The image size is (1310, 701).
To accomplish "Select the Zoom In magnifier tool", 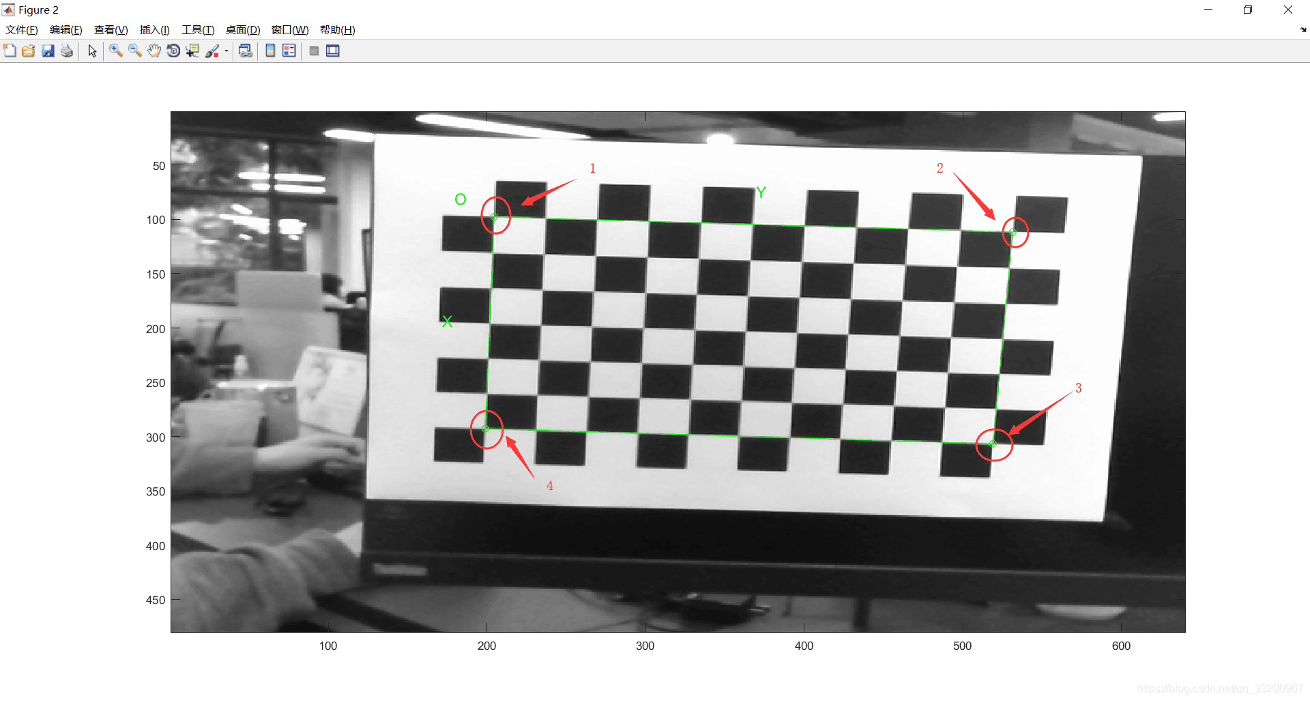I will (116, 51).
